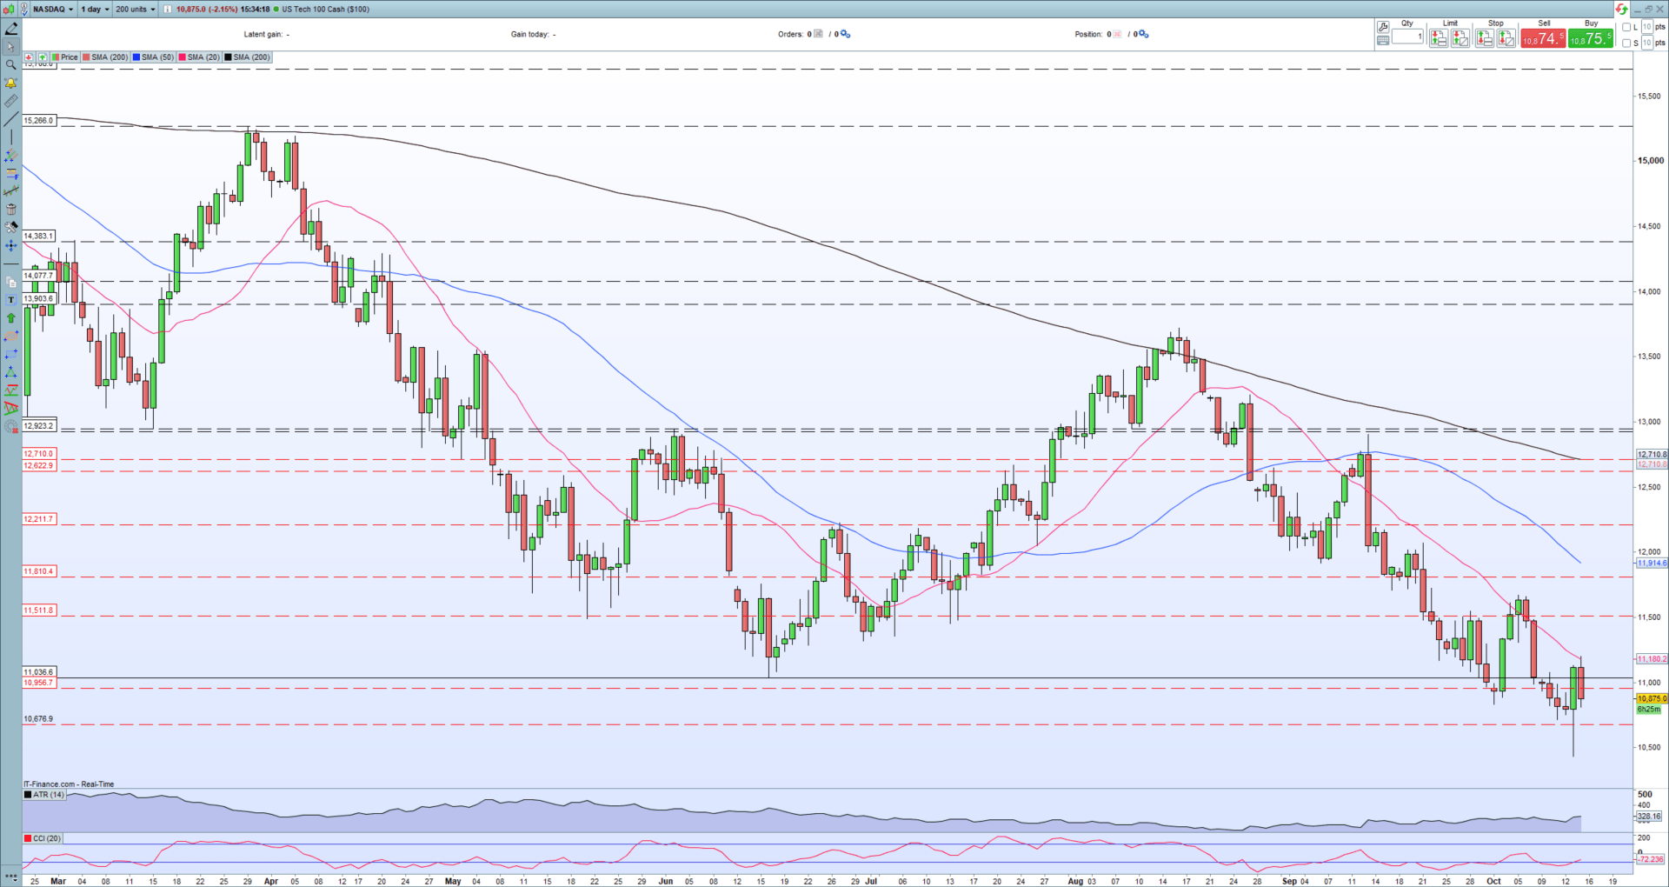The width and height of the screenshot is (1669, 887).
Task: Select the red SMA (200) legend tab
Action: click(x=105, y=57)
